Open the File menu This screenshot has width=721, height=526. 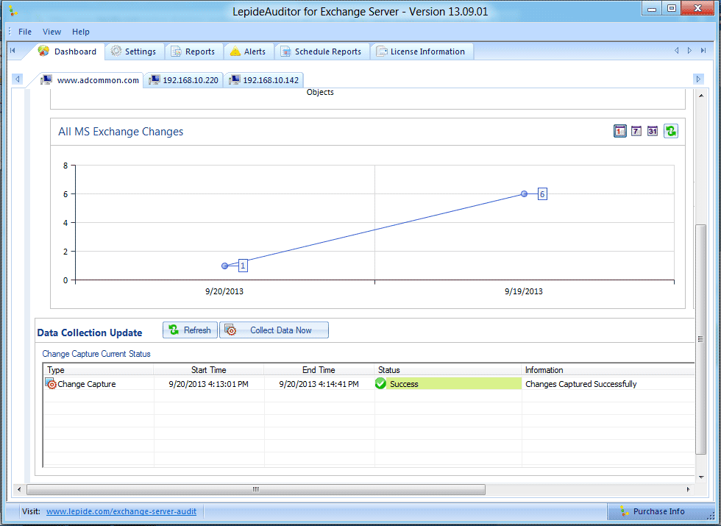25,32
